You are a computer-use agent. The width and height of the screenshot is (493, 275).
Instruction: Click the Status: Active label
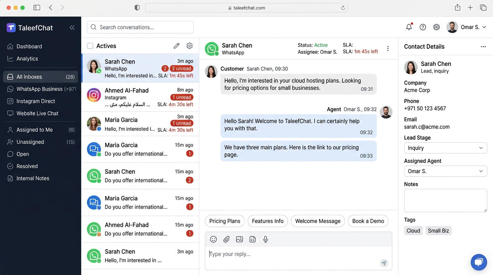point(312,45)
